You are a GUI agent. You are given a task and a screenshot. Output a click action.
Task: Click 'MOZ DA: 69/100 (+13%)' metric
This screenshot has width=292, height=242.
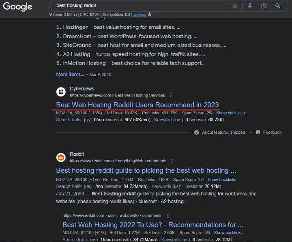pyautogui.click(x=79, y=113)
